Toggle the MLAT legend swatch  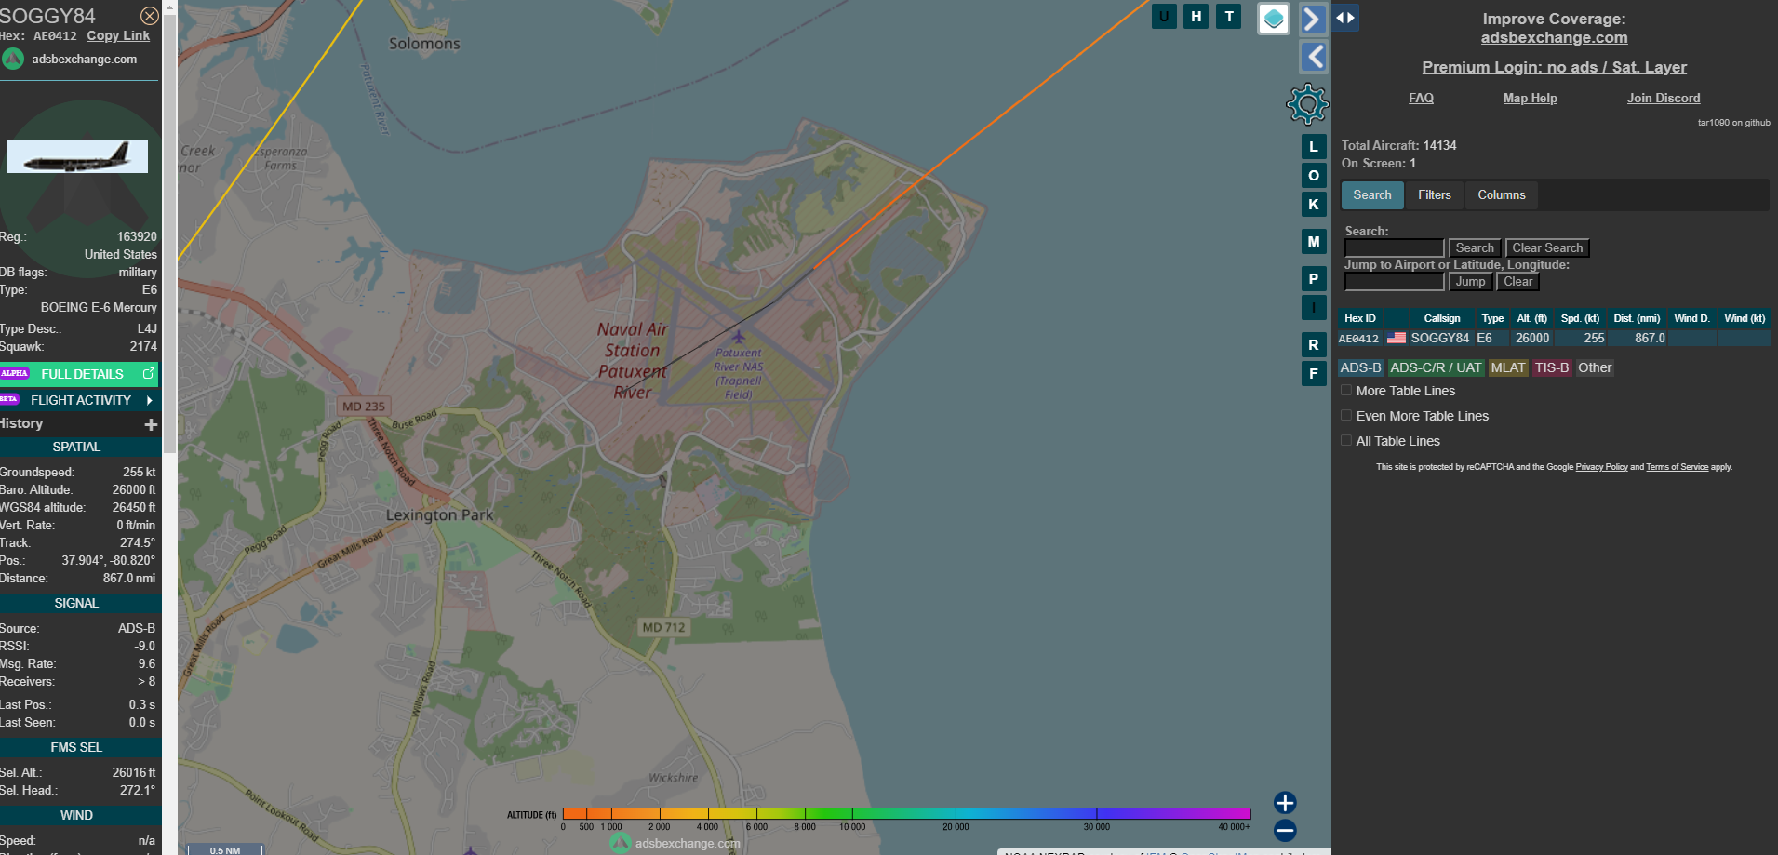point(1507,368)
